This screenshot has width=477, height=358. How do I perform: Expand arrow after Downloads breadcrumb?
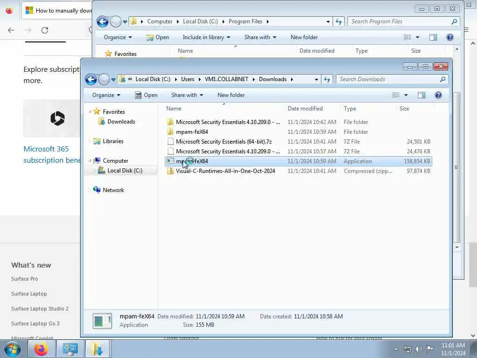tap(292, 79)
